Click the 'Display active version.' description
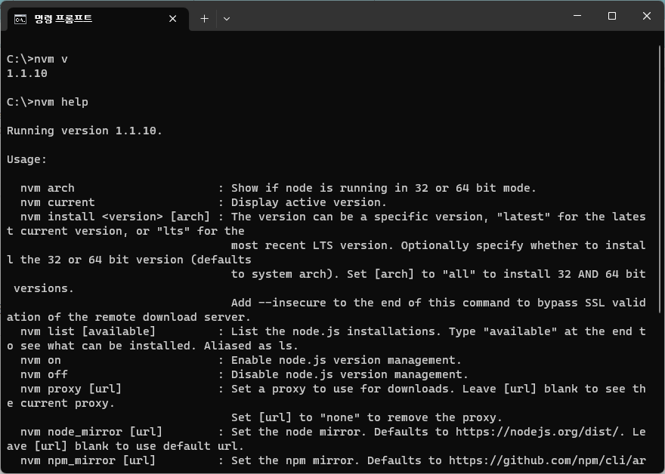665x474 pixels. (x=309, y=202)
